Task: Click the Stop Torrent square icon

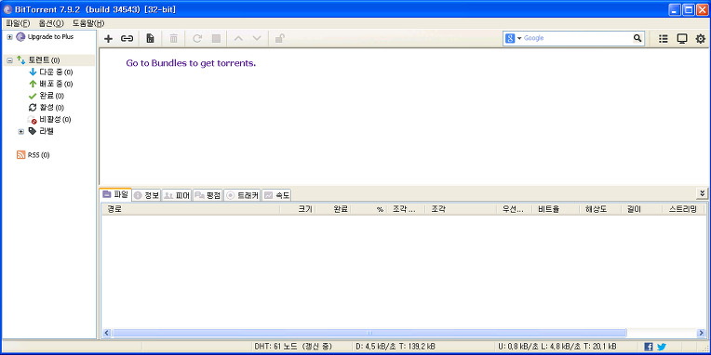Action: (x=216, y=39)
